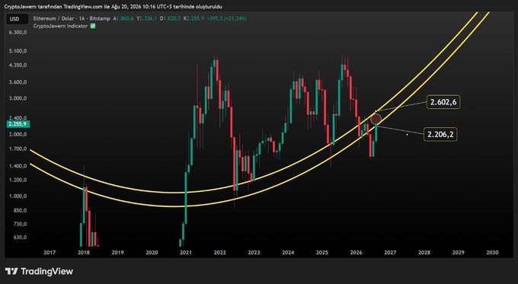Click the 2017 label on time axis
Viewport: 518px width, 284px height.
[x=50, y=253]
